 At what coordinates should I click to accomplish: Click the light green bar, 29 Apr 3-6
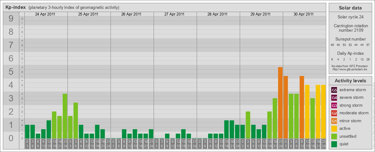(x=248, y=125)
